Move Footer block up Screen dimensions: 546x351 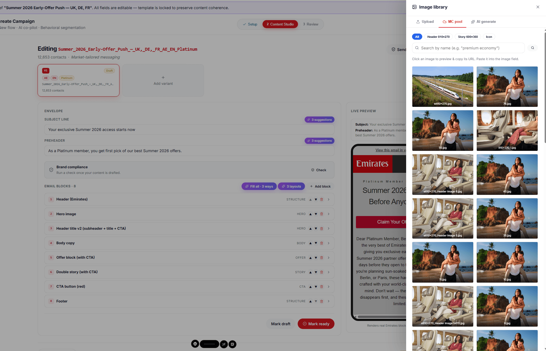[311, 301]
